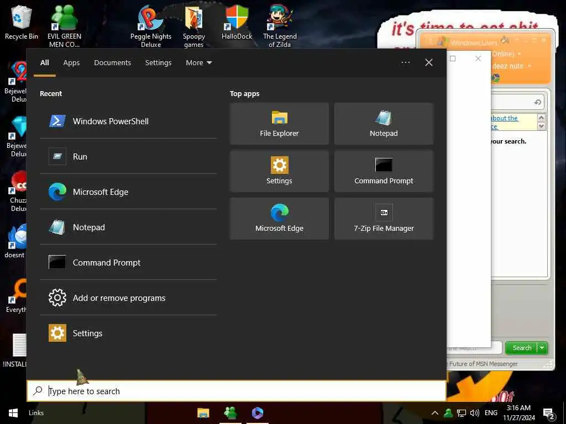Open Settings tile in Top apps

pyautogui.click(x=279, y=171)
